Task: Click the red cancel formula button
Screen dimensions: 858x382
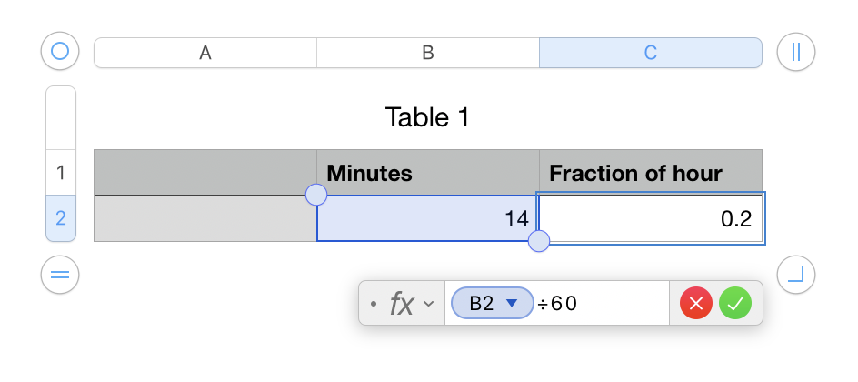Action: (696, 304)
